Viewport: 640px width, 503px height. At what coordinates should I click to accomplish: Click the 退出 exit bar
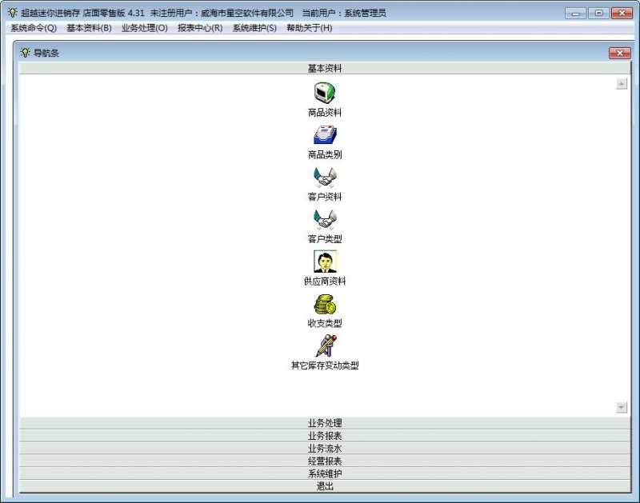325,486
